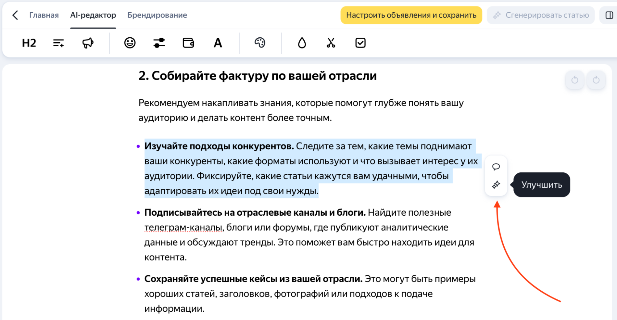Viewport: 617px width, 320px height.
Task: Click the megaphone announcement icon
Action: click(88, 43)
